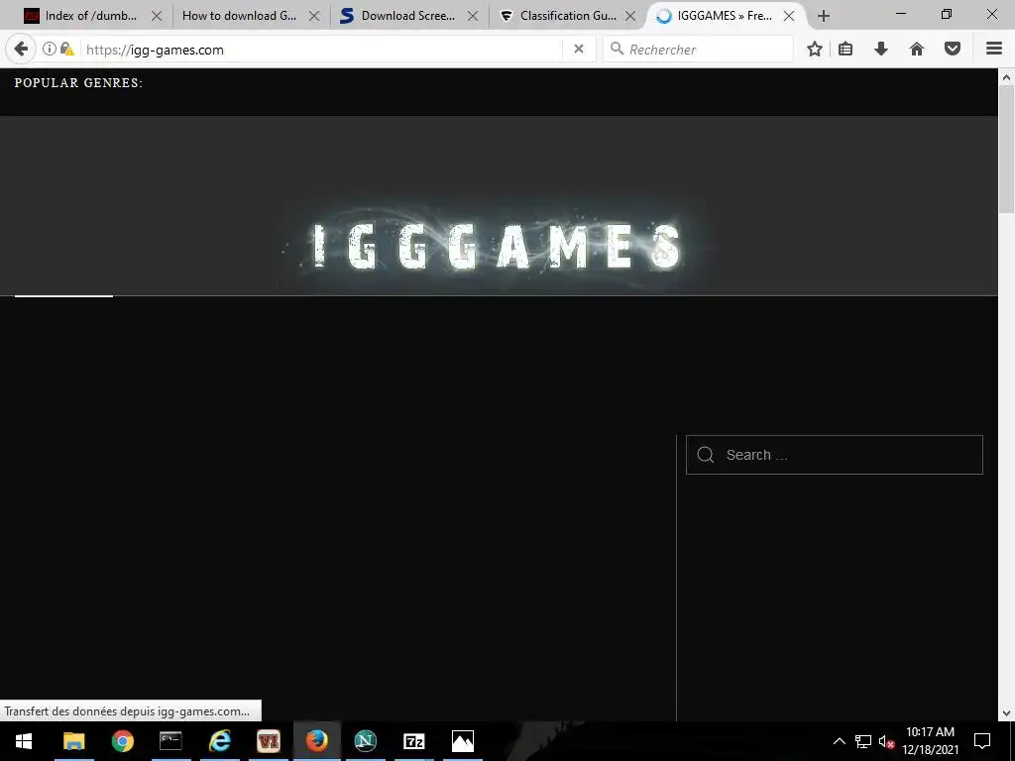Screen dimensions: 1015x761
Task: Click the padlock warning icon
Action: pos(66,50)
